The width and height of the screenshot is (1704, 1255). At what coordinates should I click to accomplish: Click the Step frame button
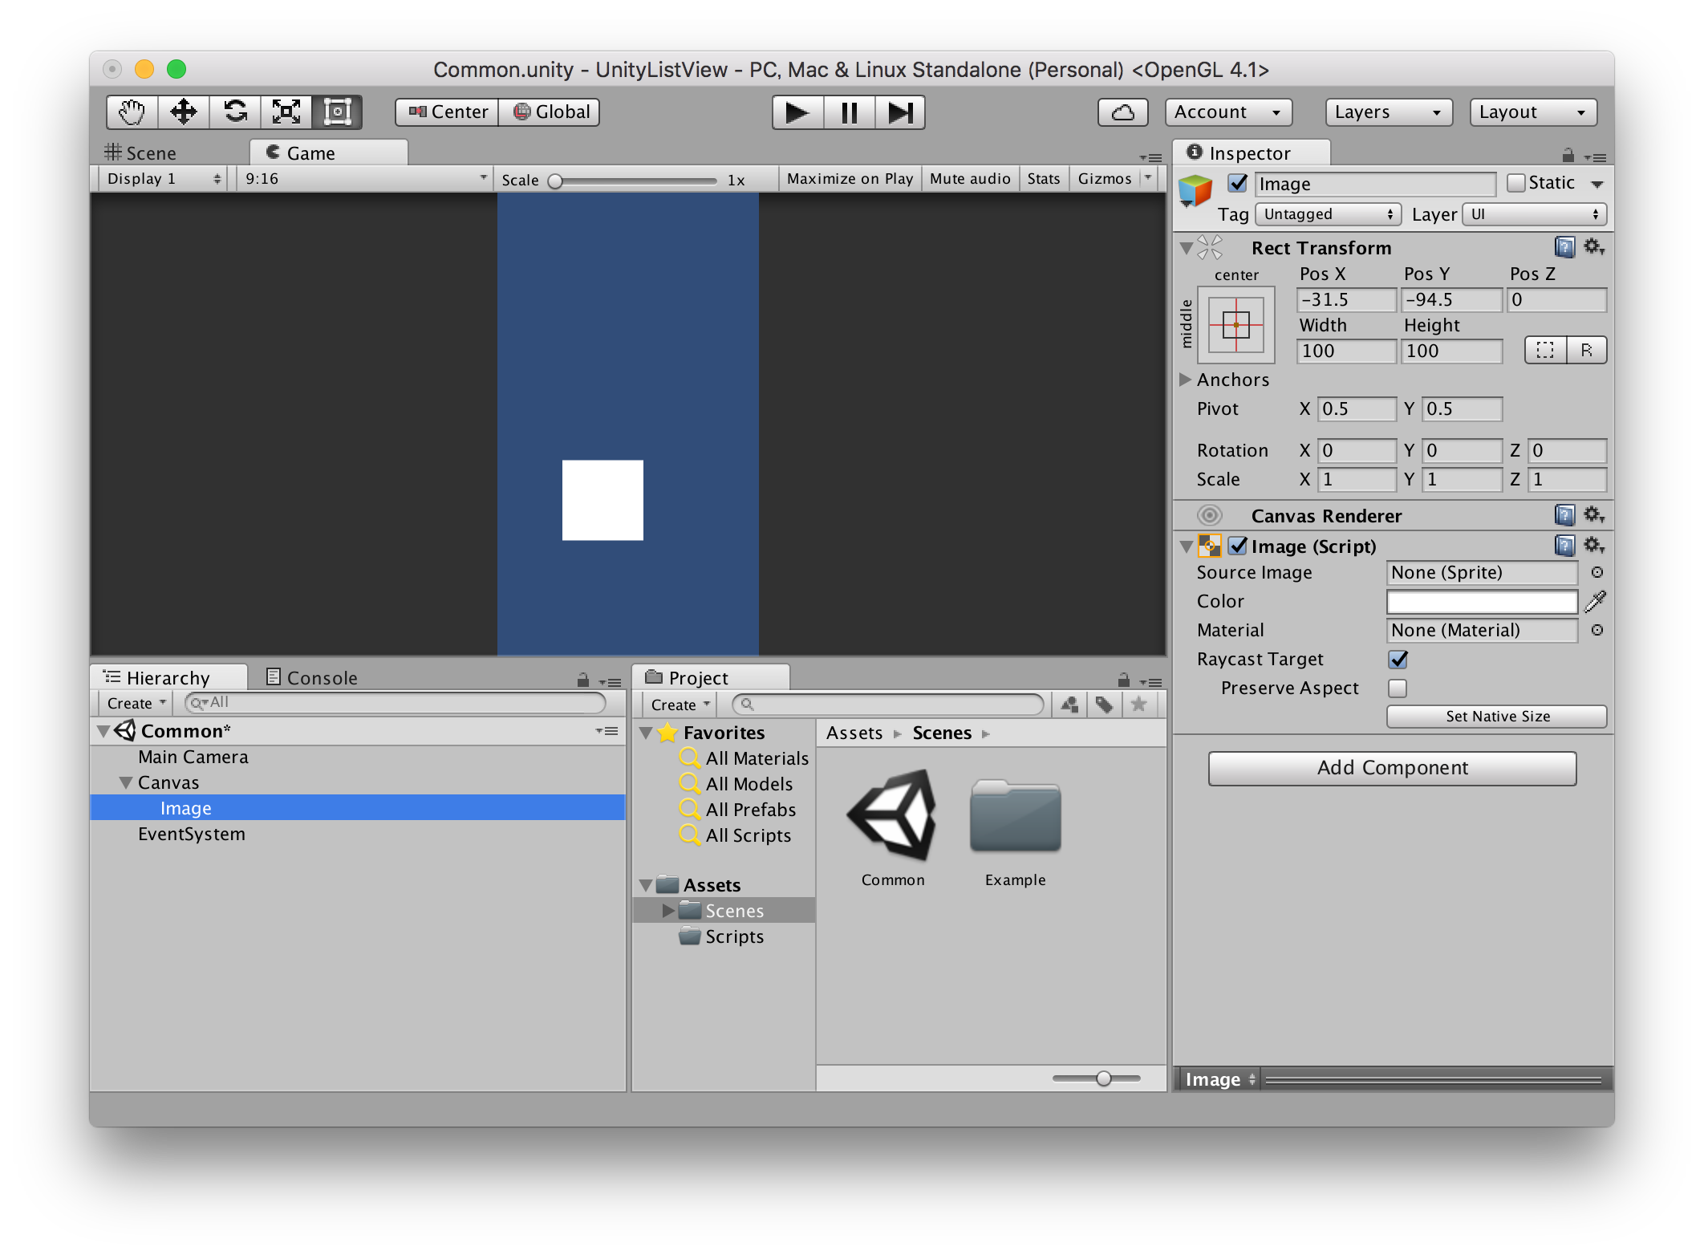click(x=900, y=112)
